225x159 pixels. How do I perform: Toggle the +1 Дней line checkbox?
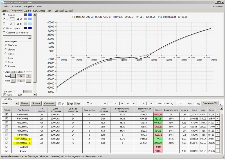(x=4, y=19)
